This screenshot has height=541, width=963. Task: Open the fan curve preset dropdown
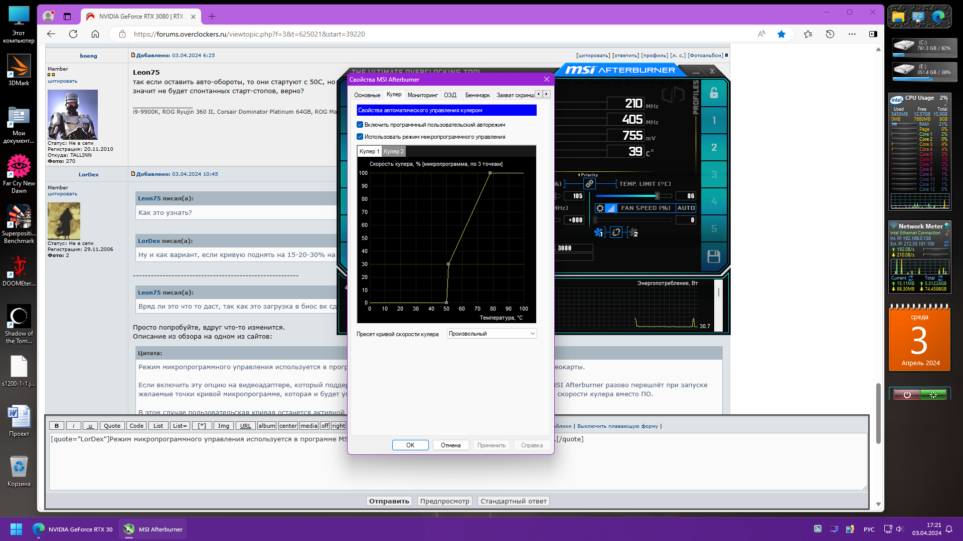pos(492,334)
